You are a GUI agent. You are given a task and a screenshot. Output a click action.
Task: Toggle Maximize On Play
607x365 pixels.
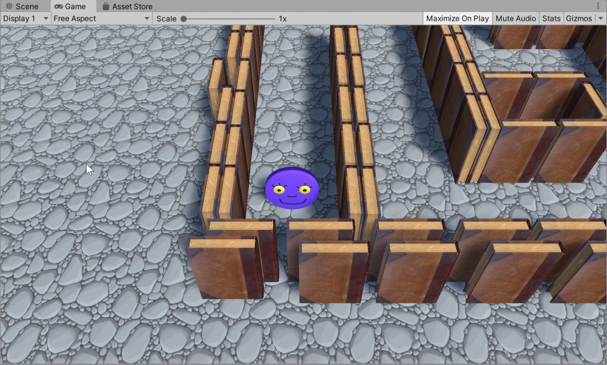pos(457,18)
